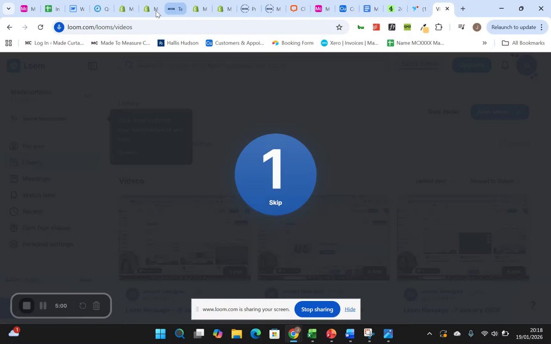Open the Hallis Hudson bookmark
551x344 pixels.
click(x=178, y=43)
